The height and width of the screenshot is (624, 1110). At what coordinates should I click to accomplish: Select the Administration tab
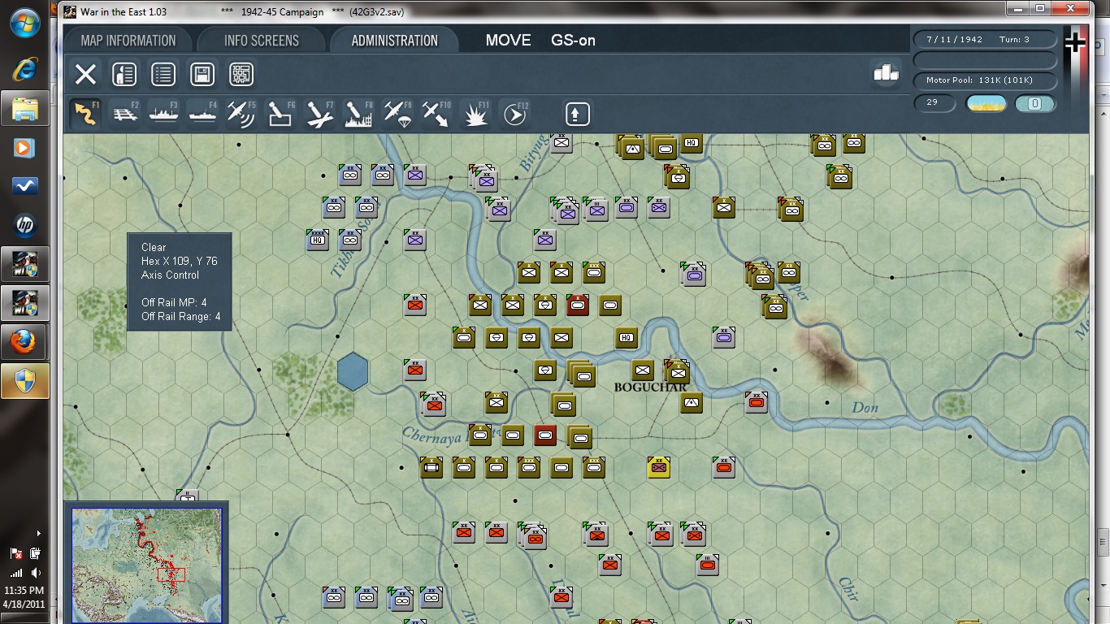point(394,41)
